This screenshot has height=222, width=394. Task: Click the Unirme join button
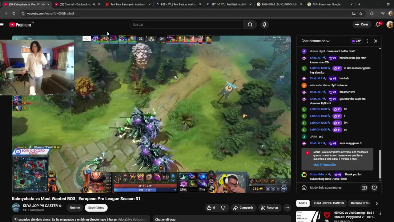coord(75,208)
